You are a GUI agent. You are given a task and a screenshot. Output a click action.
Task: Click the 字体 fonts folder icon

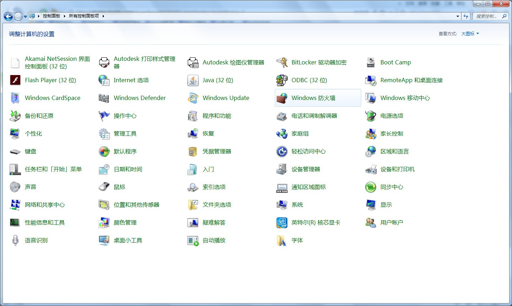[282, 241]
